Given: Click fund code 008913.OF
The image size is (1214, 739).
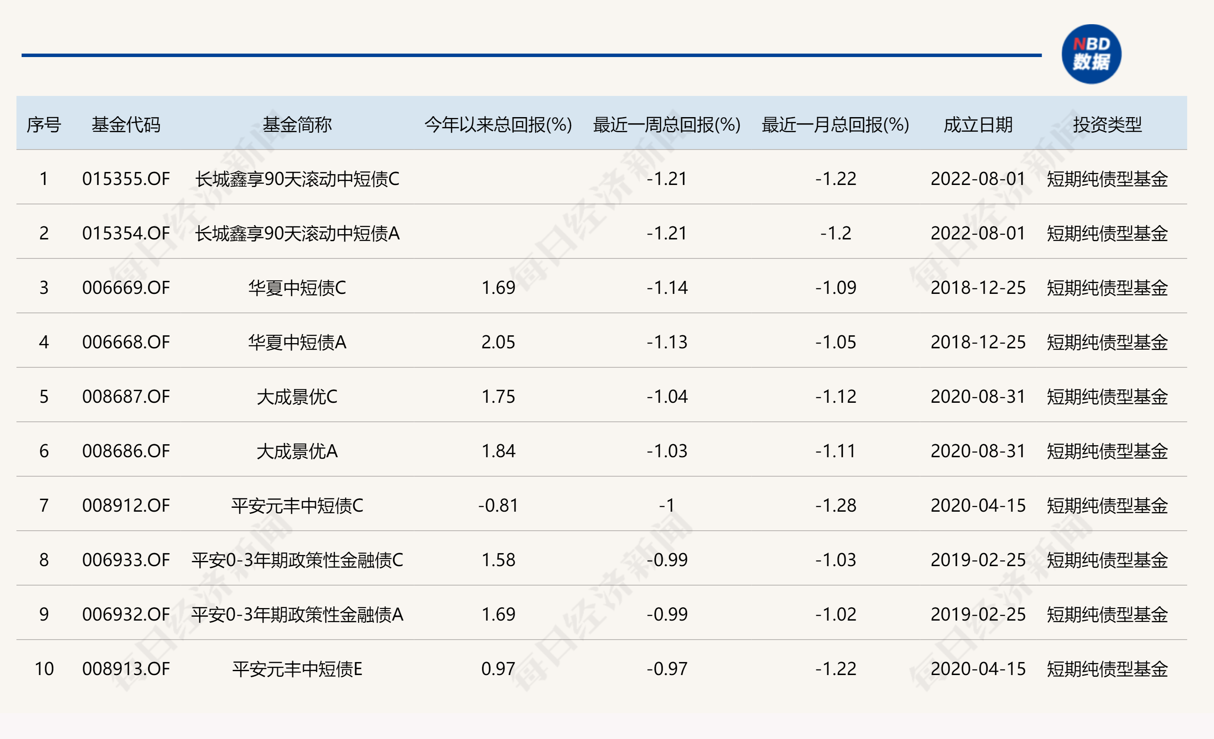Looking at the screenshot, I should [x=126, y=669].
